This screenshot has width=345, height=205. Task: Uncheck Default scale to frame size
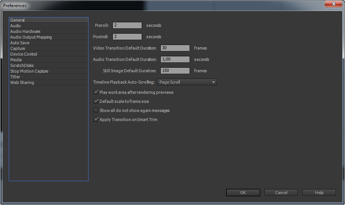click(x=96, y=101)
